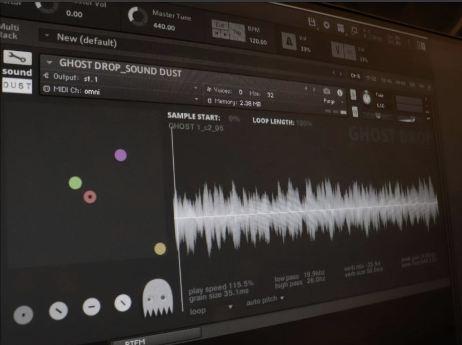The image size is (462, 345).
Task: Click the BPM value 120.00
Action: [258, 41]
